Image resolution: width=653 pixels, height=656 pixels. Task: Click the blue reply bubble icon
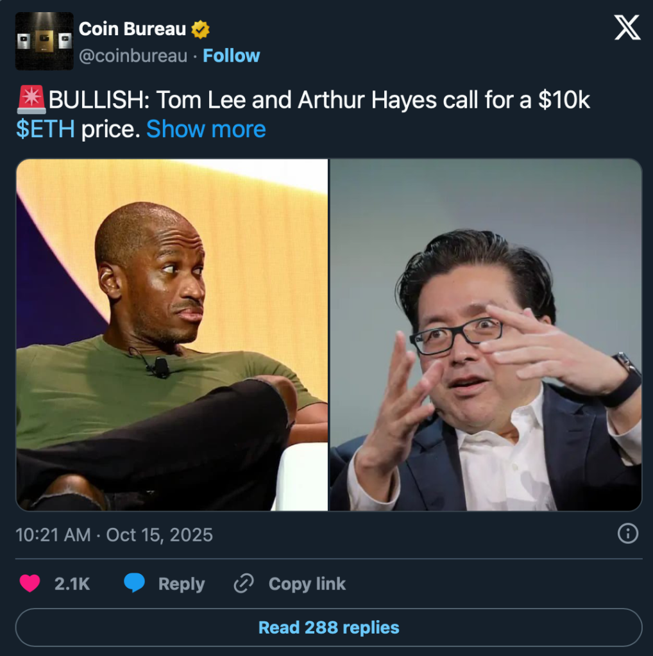pyautogui.click(x=135, y=583)
